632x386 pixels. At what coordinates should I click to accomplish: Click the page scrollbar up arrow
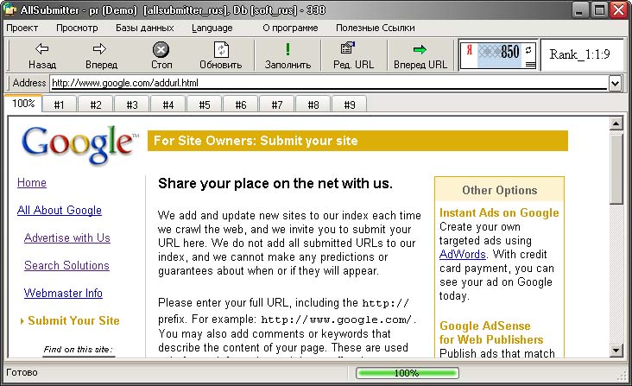[x=616, y=123]
